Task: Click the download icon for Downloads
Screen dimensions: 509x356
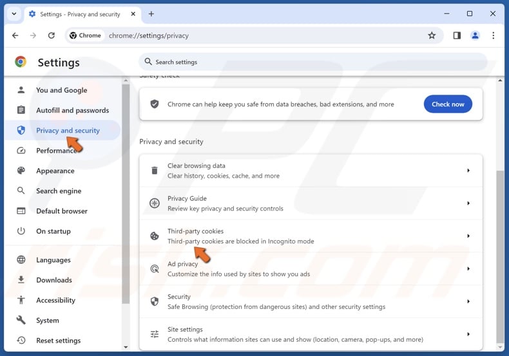Action: (x=21, y=279)
